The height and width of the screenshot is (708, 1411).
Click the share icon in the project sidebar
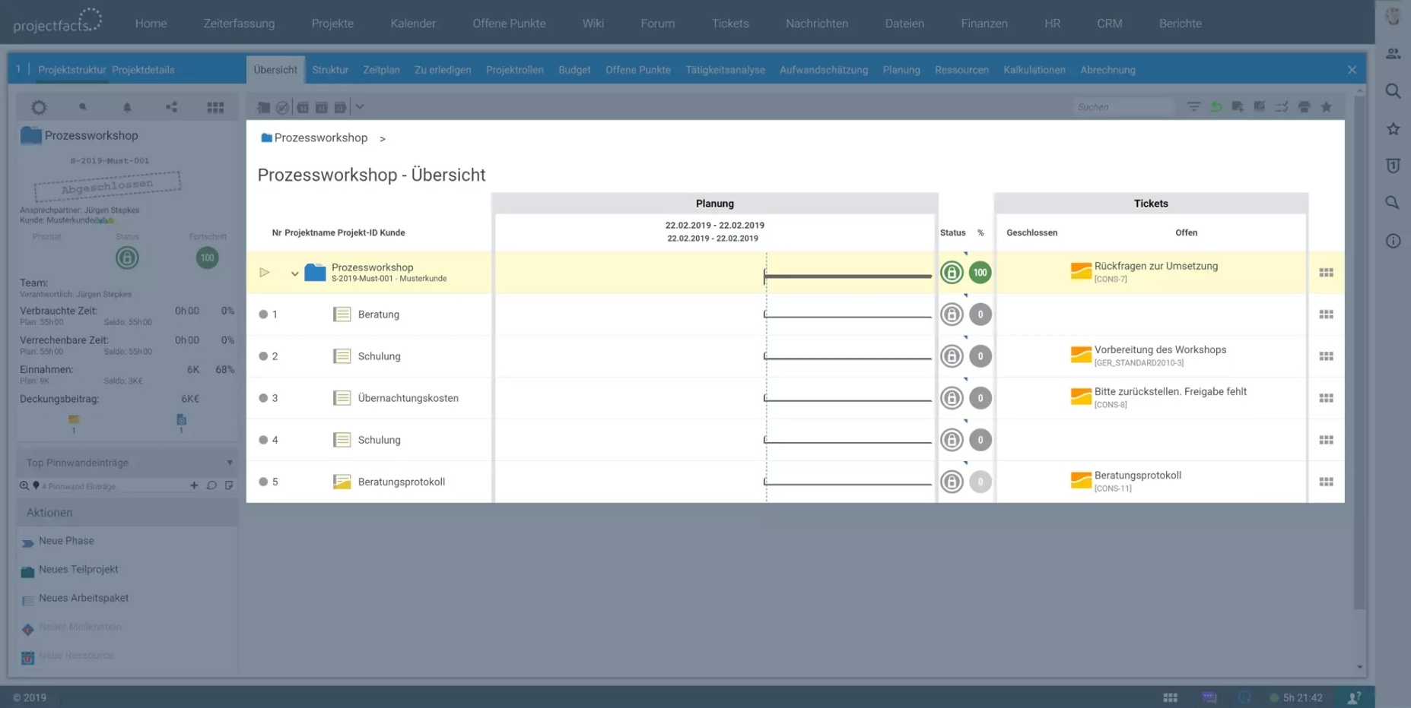tap(171, 107)
